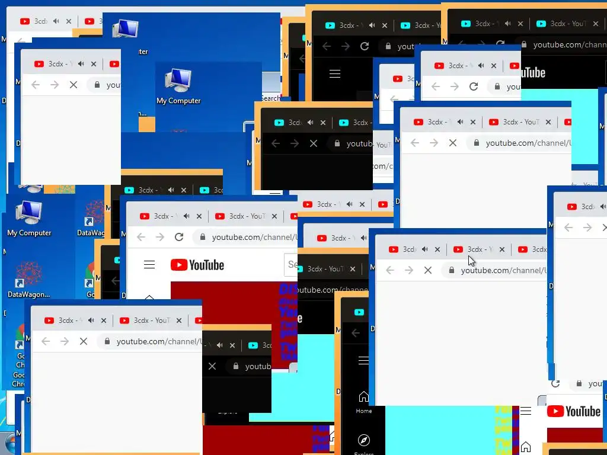Image resolution: width=607 pixels, height=455 pixels.
Task: Open Home in the dark YouTube sidebar
Action: (363, 402)
